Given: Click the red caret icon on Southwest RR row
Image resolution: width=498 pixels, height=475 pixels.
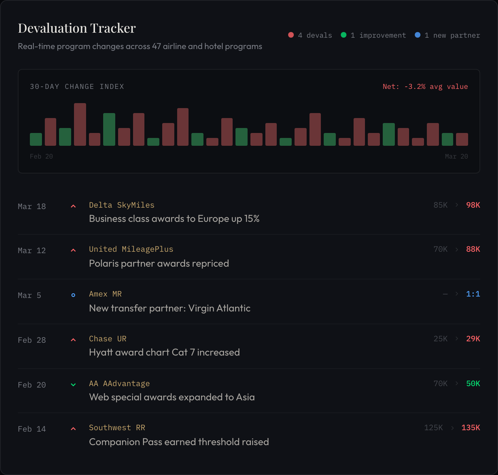Looking at the screenshot, I should tap(73, 428).
